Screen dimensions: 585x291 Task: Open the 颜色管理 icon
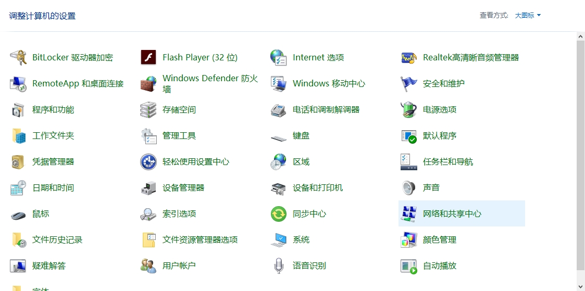click(408, 239)
